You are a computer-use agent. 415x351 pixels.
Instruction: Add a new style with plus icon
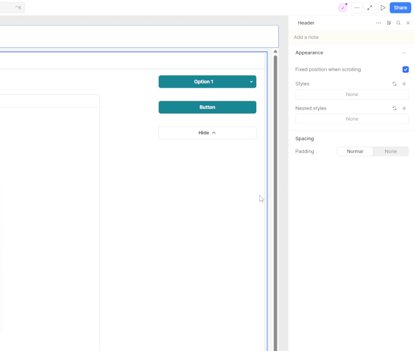pos(404,84)
